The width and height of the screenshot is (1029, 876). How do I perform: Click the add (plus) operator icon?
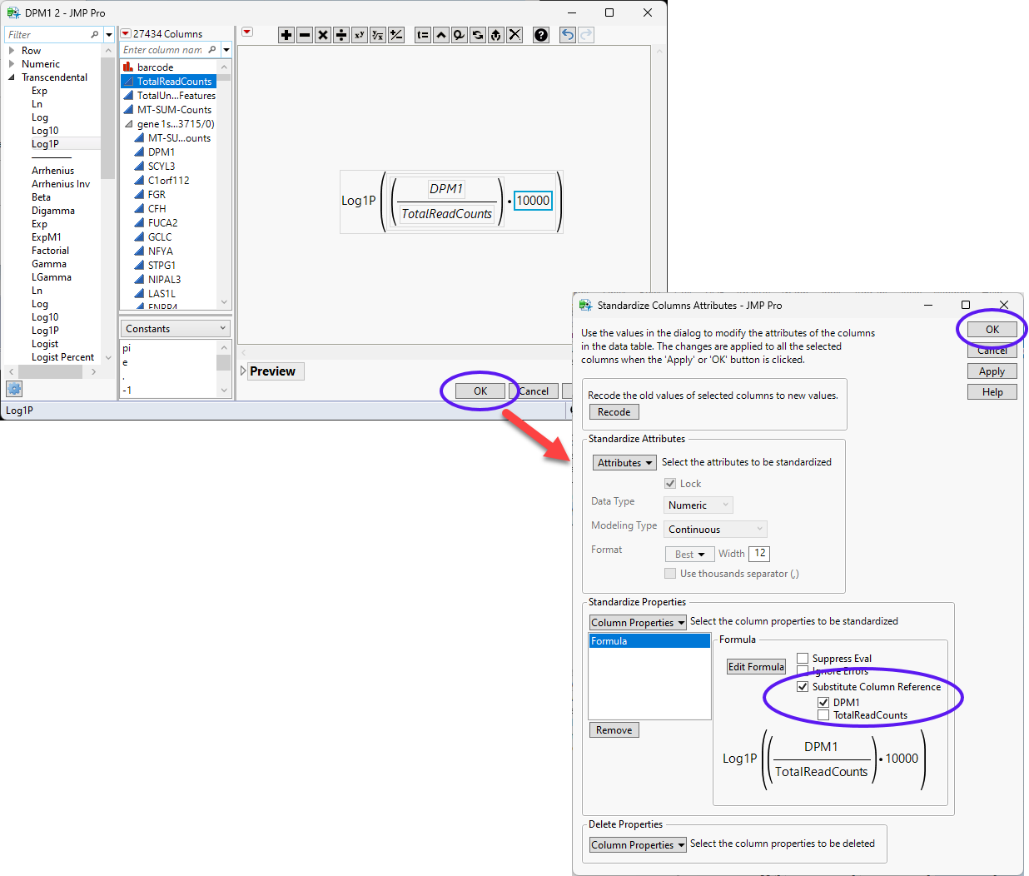(286, 35)
